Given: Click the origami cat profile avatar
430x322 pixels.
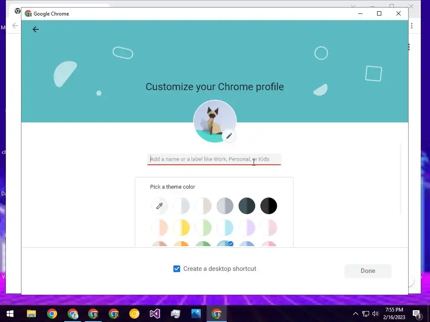Looking at the screenshot, I should click(215, 121).
